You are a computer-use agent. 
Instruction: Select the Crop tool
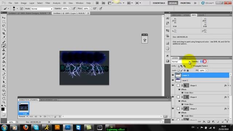click(4, 33)
